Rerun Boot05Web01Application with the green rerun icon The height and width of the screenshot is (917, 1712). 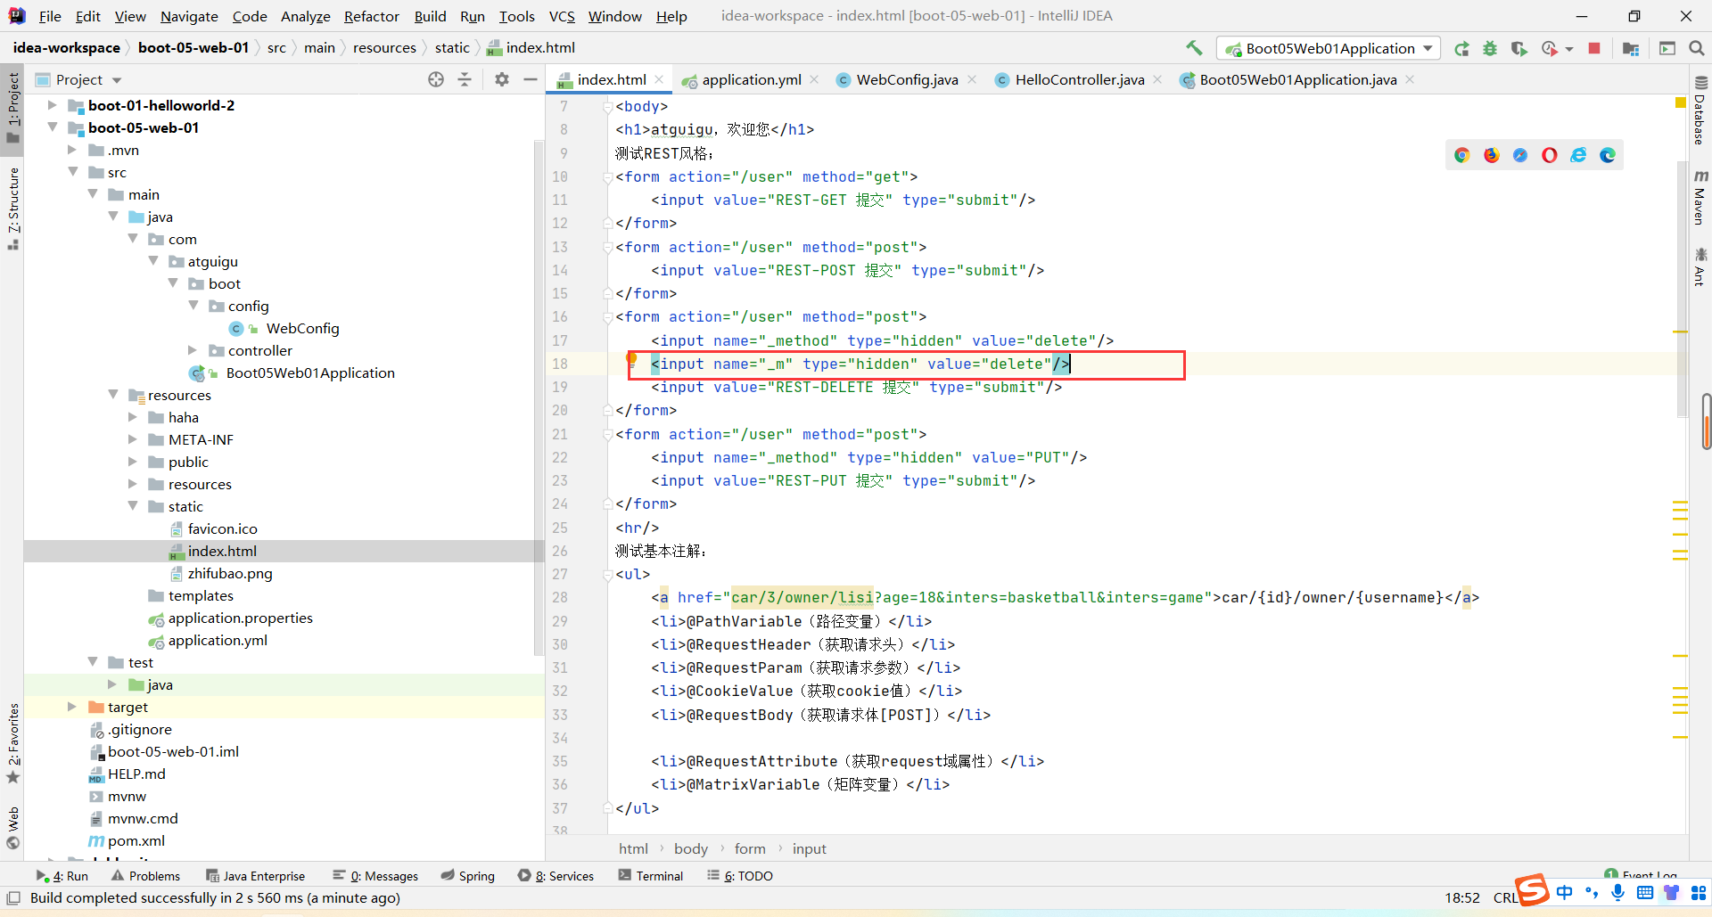coord(1461,49)
